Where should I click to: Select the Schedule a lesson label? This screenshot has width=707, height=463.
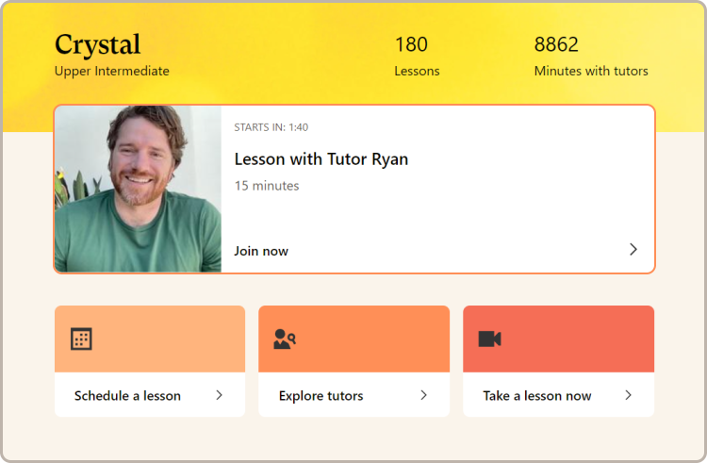click(127, 396)
